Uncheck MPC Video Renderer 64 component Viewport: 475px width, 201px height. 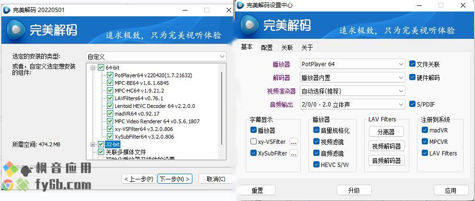point(110,121)
